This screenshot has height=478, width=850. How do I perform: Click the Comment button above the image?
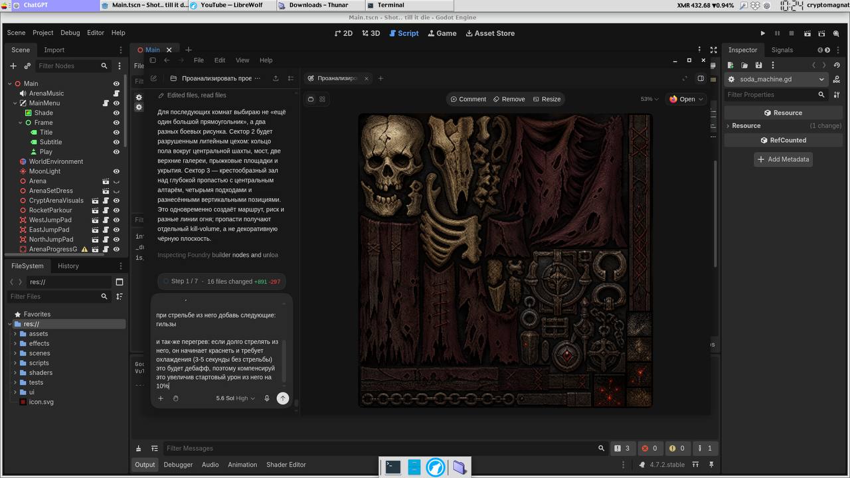[468, 99]
